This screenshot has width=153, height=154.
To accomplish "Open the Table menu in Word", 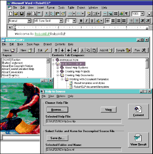I will [71, 8].
